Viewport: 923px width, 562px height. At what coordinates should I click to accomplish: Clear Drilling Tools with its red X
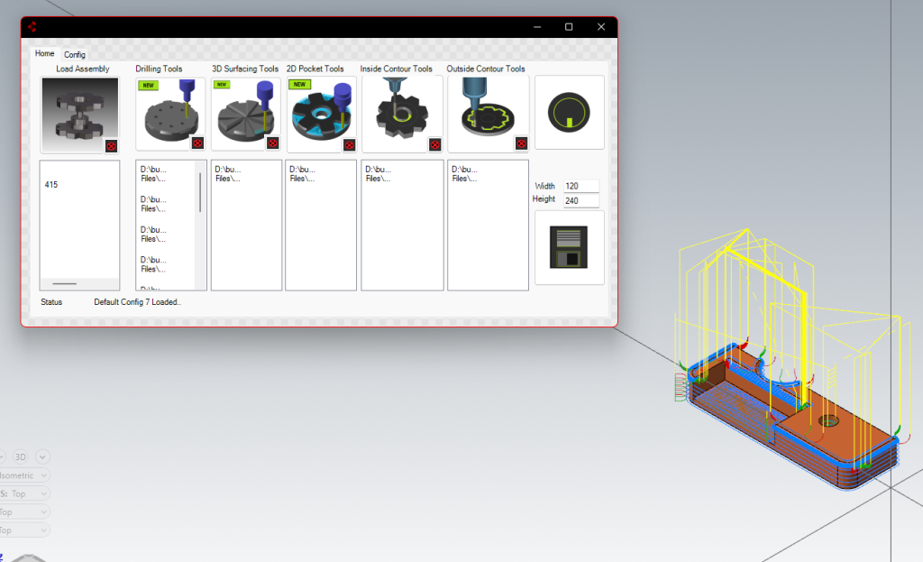(197, 143)
